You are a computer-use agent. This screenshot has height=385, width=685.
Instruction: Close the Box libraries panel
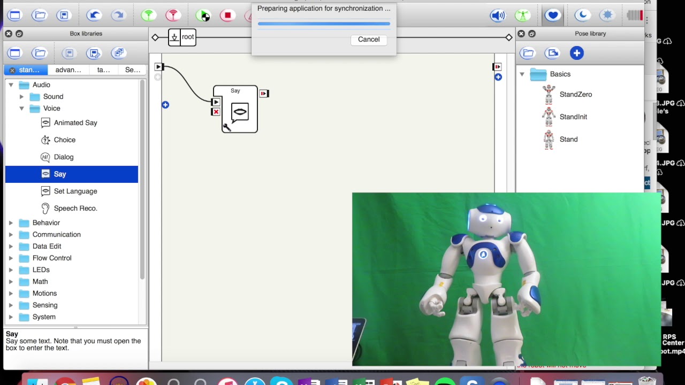[9, 34]
